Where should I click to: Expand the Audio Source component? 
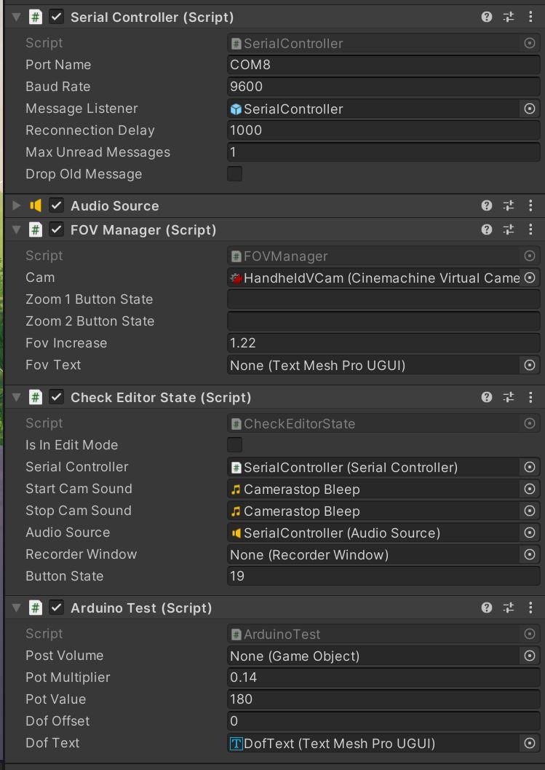tap(17, 205)
